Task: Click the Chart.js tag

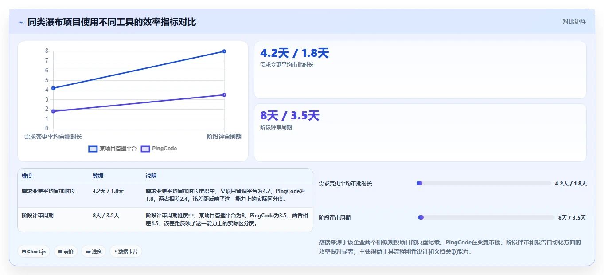Action: tap(34, 251)
